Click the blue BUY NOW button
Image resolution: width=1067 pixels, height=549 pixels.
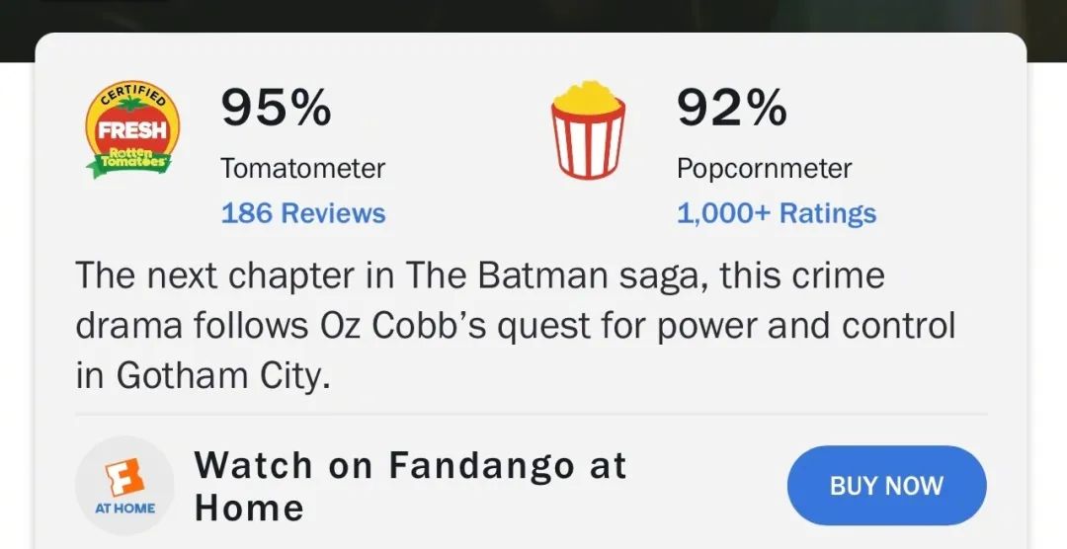point(886,486)
